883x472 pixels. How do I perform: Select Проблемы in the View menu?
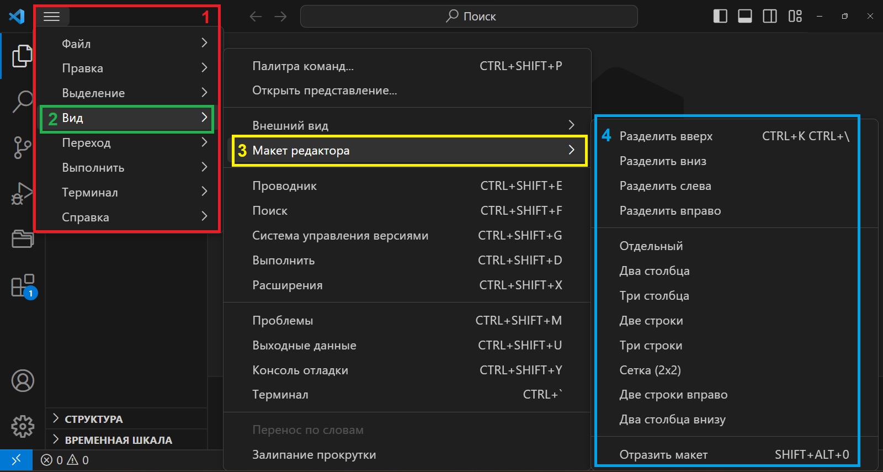pos(407,320)
